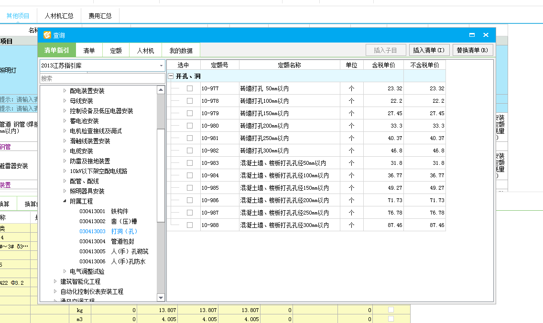Close the 查询 dialog
543x323 pixels.
pos(486,35)
